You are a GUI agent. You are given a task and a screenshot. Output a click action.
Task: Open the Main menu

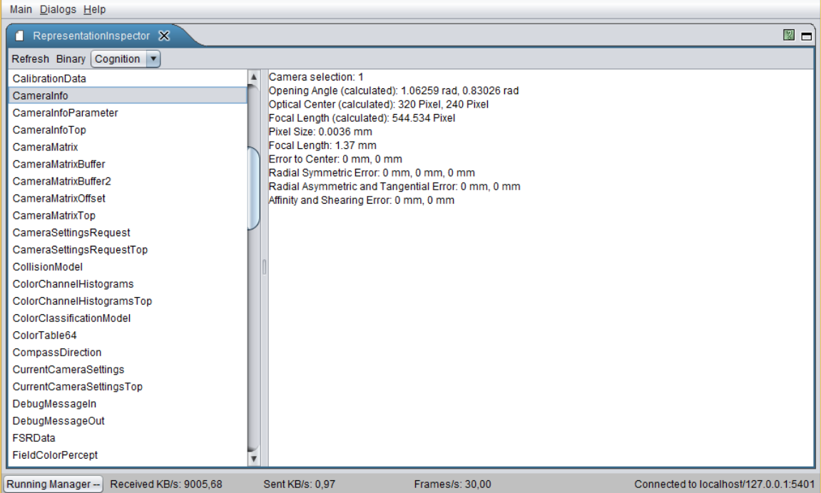click(21, 9)
